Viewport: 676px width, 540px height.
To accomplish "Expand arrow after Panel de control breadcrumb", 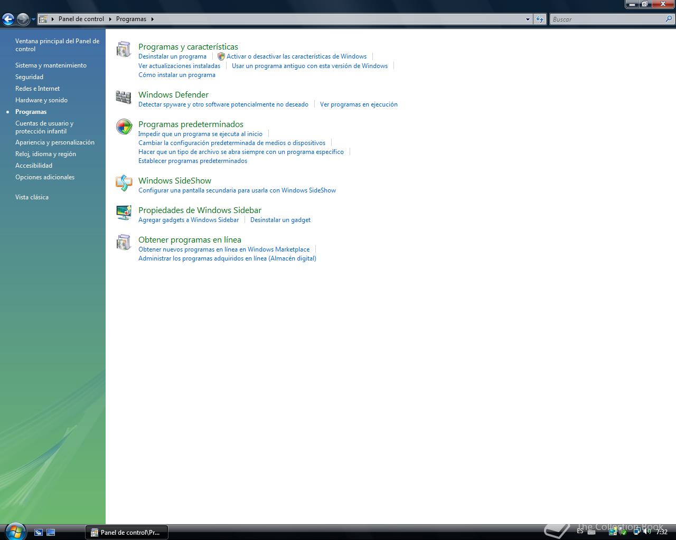I will pos(110,19).
